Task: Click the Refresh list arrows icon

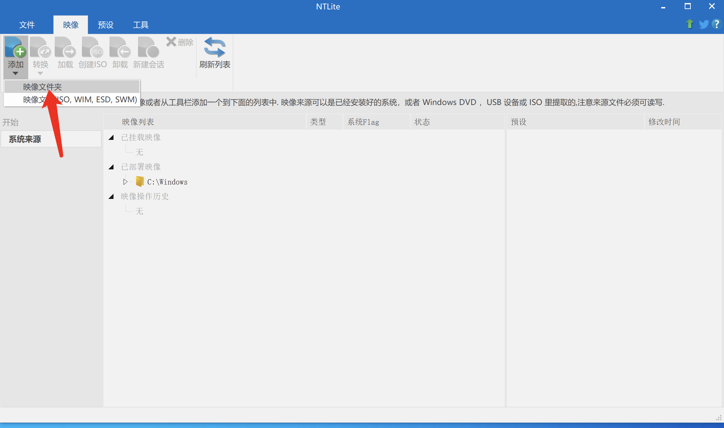Action: pyautogui.click(x=215, y=47)
